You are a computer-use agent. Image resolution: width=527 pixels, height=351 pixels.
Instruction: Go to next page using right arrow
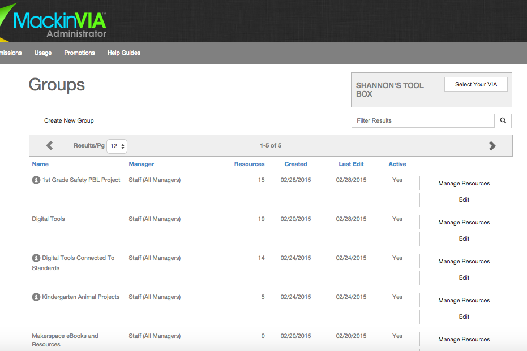click(x=492, y=145)
